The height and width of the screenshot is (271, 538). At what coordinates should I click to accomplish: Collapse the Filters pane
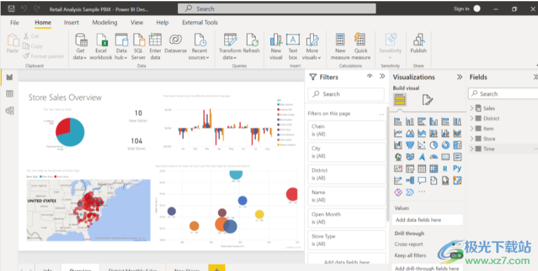pos(382,76)
